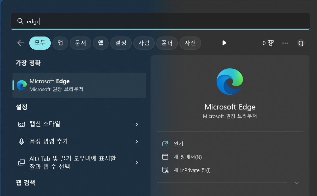Click the microphone icon for 음성 명령 추가
This screenshot has width=317, height=196.
pyautogui.click(x=21, y=142)
